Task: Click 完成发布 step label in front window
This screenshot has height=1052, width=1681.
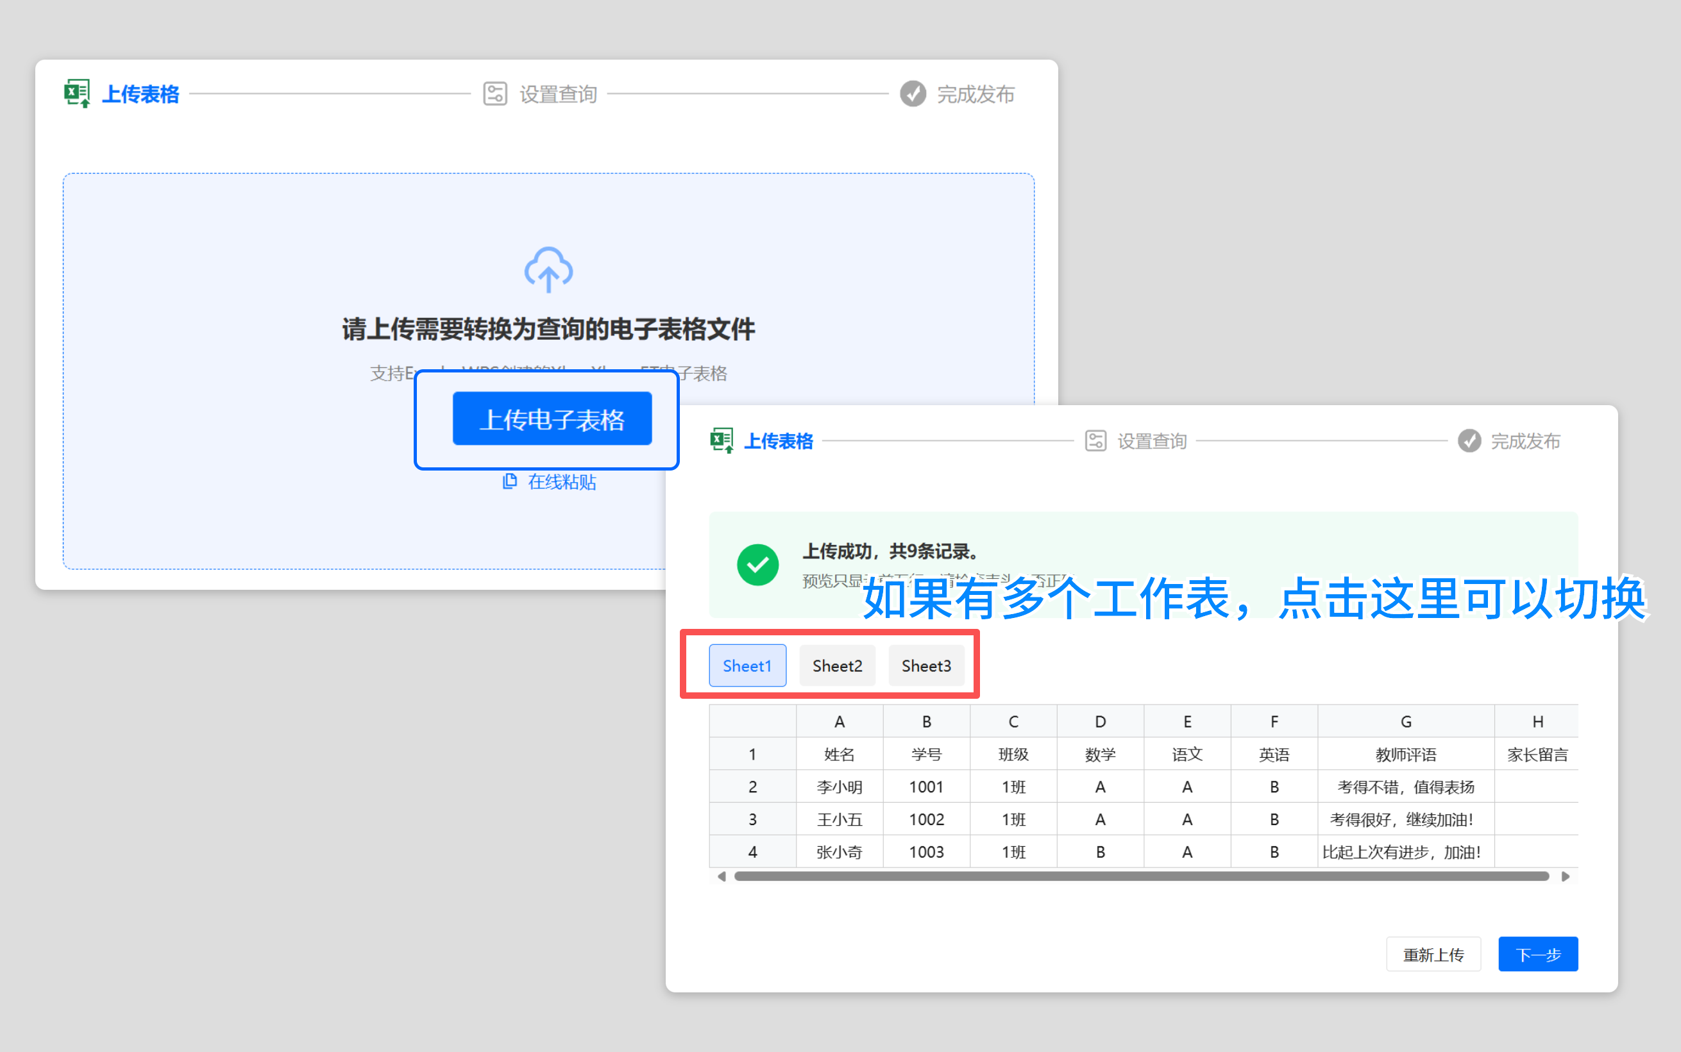Action: tap(1526, 441)
